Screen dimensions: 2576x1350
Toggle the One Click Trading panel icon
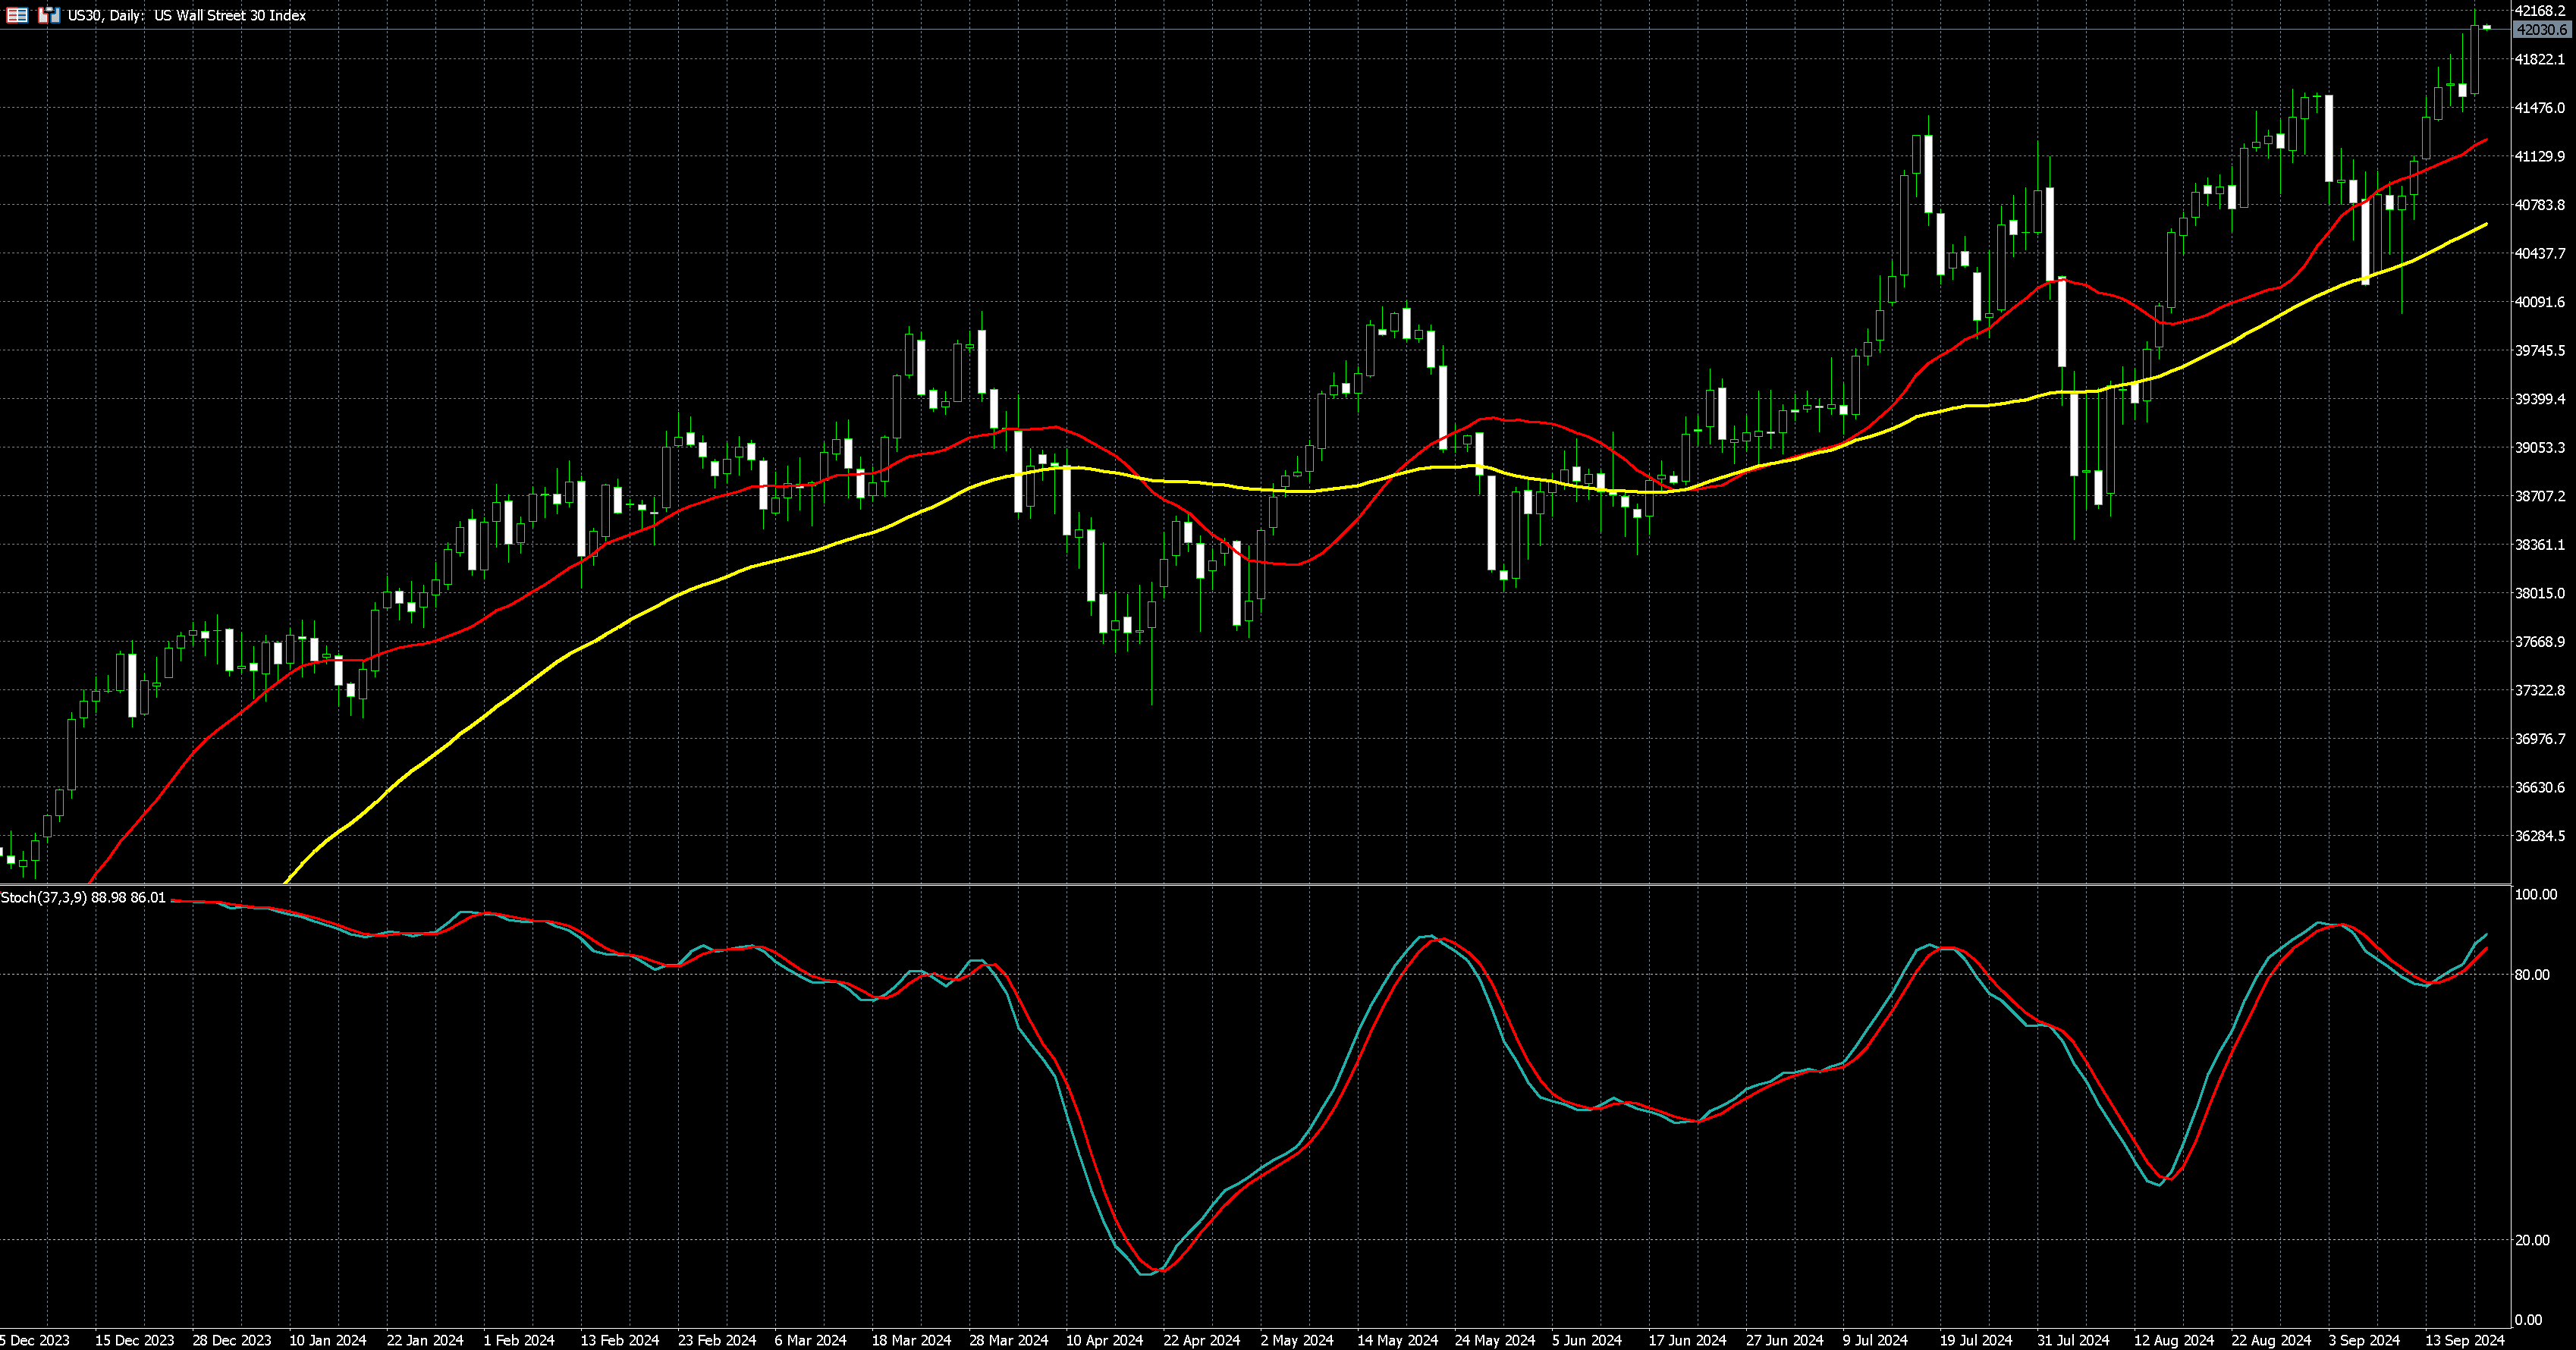(x=49, y=15)
